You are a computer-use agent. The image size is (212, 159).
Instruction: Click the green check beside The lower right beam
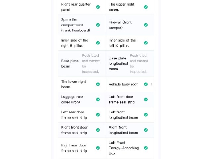pos(98,84)
